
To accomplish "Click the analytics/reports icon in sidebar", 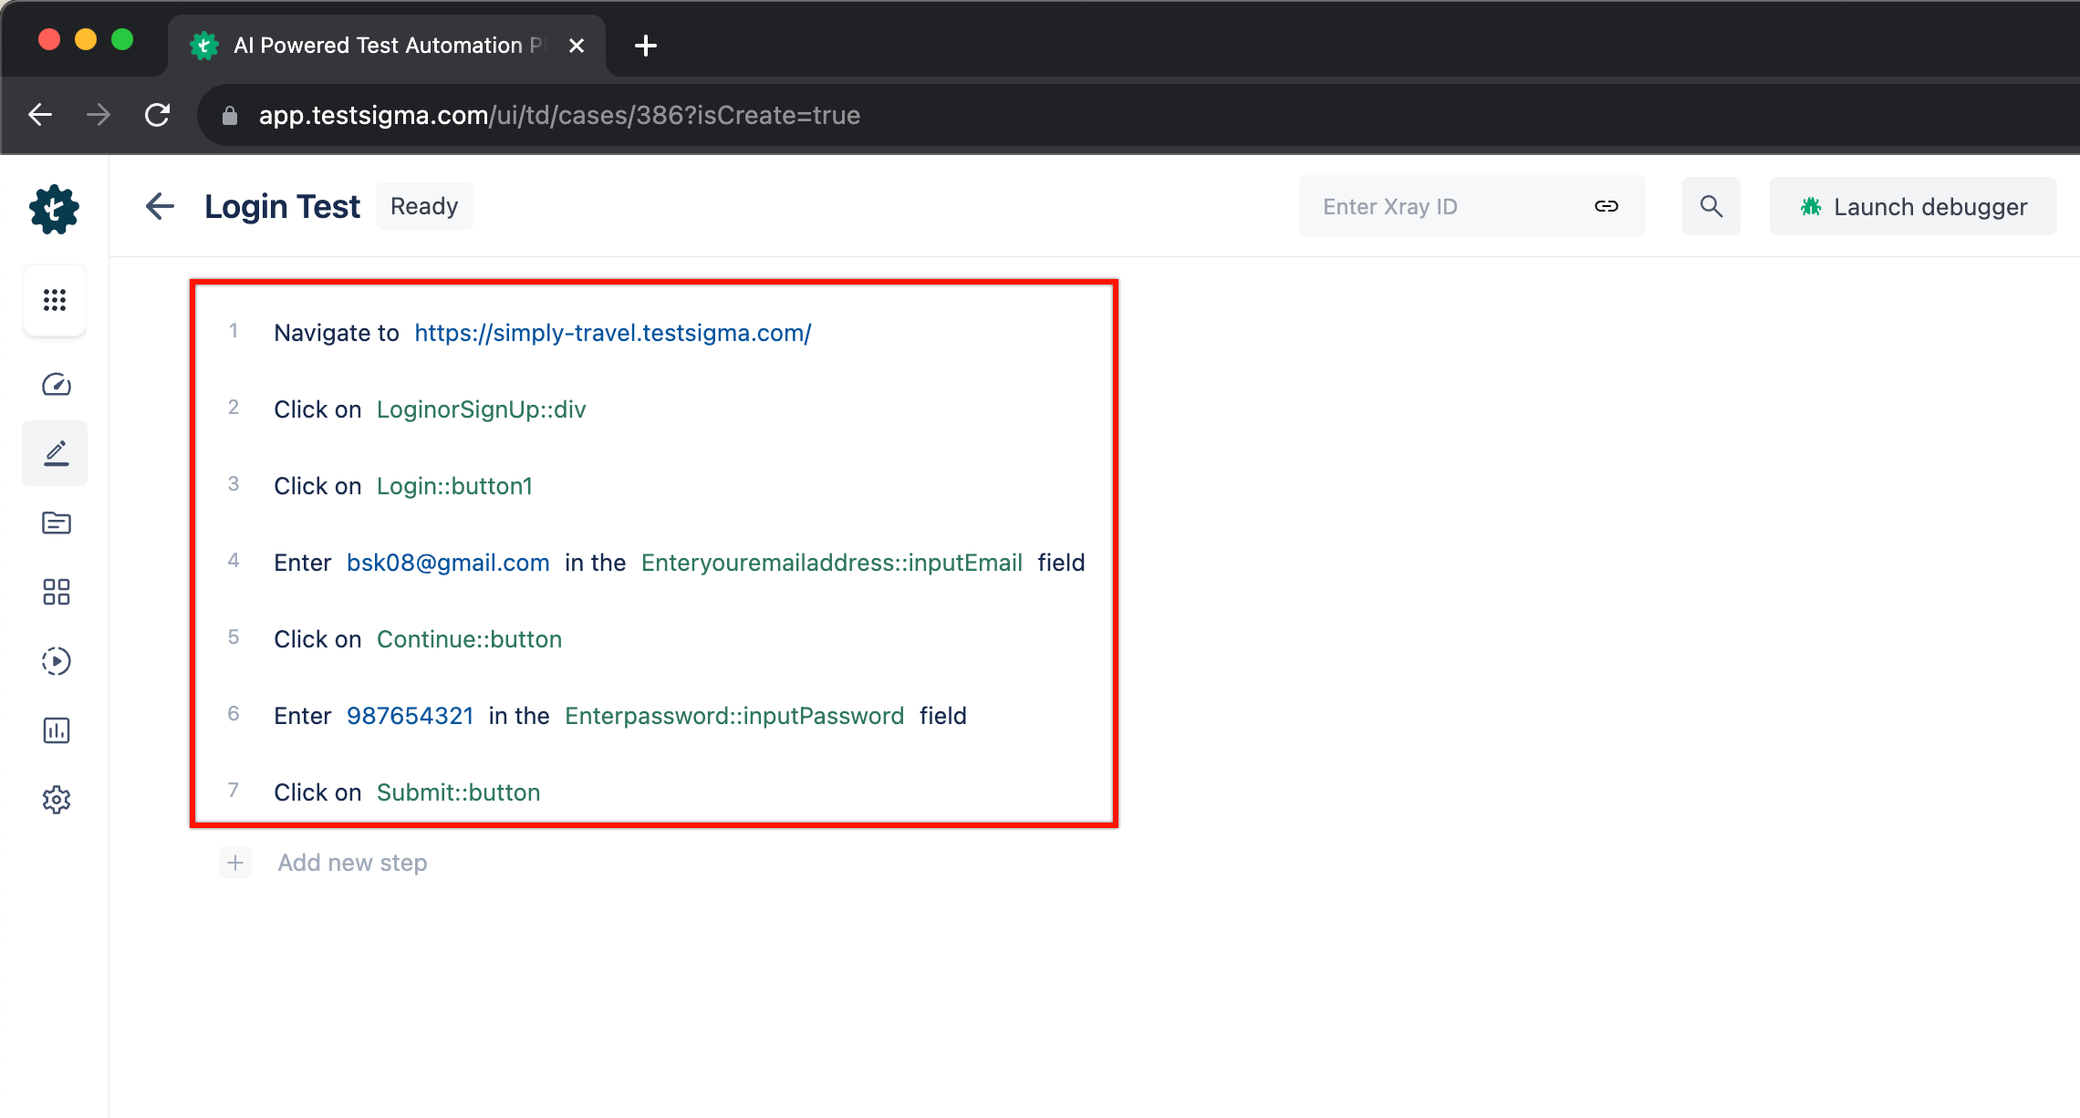I will [55, 730].
